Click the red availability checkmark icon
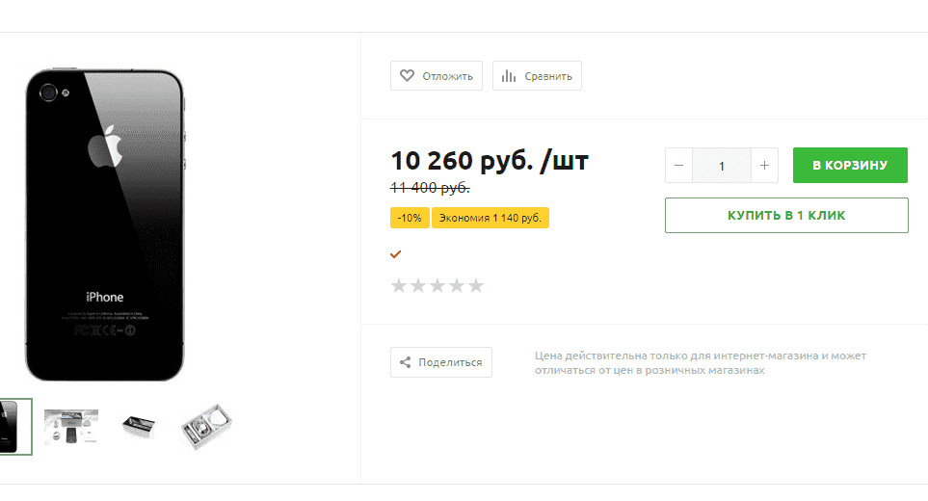The image size is (928, 501). coord(395,254)
